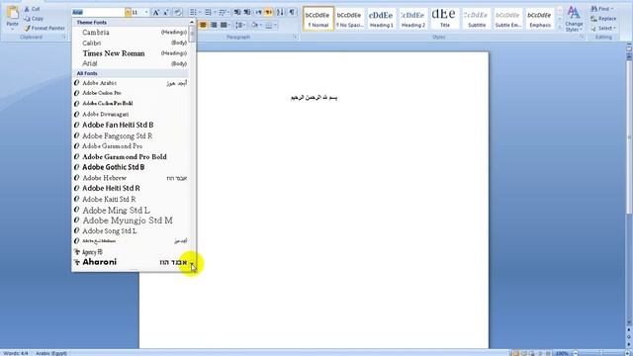Toggle center text alignment
633x356 pixels.
(x=203, y=26)
